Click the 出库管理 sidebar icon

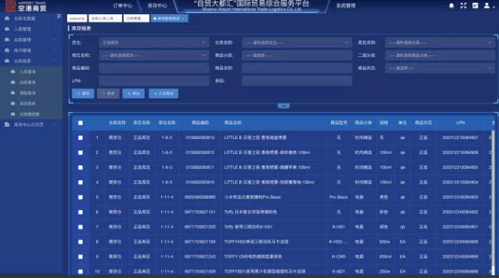(x=7, y=40)
